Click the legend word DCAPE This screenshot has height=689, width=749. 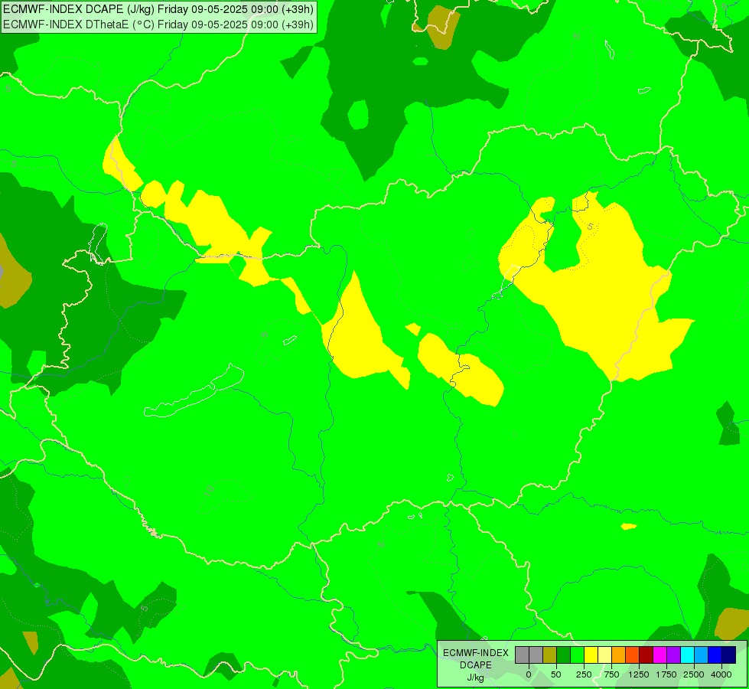coord(476,665)
